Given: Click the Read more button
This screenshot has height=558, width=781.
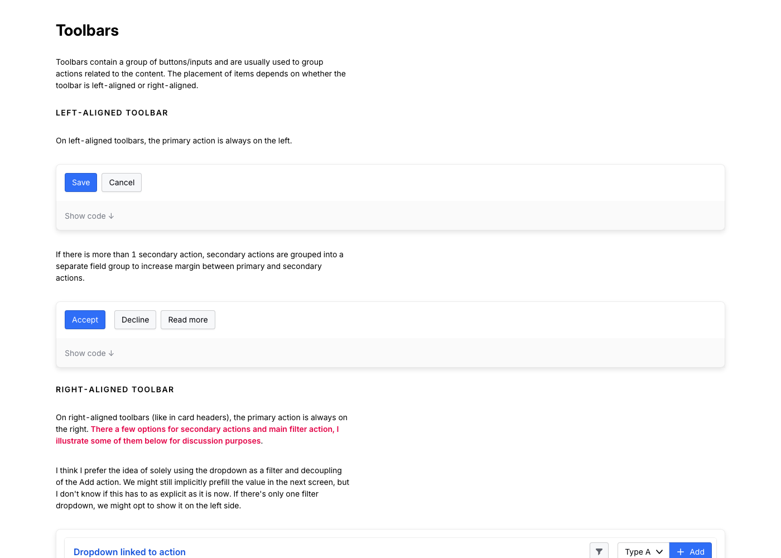Looking at the screenshot, I should coord(188,320).
